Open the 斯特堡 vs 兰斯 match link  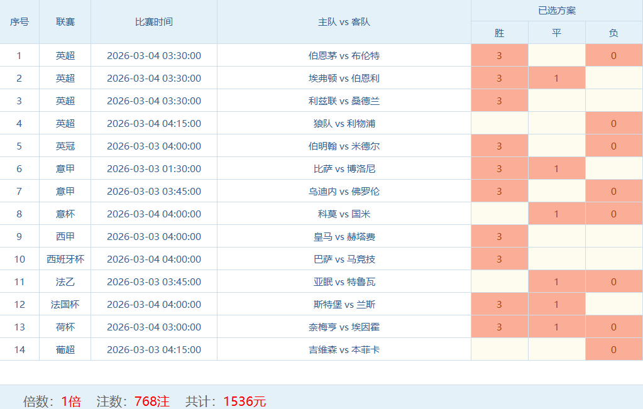[344, 304]
